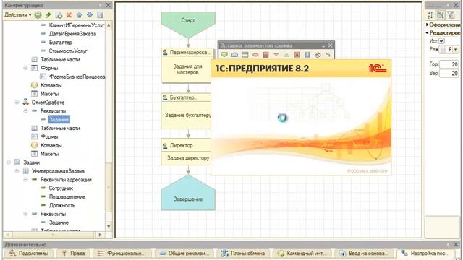Insert a connecting line from scheme palette
This screenshot has height=260, width=463.
[328, 55]
